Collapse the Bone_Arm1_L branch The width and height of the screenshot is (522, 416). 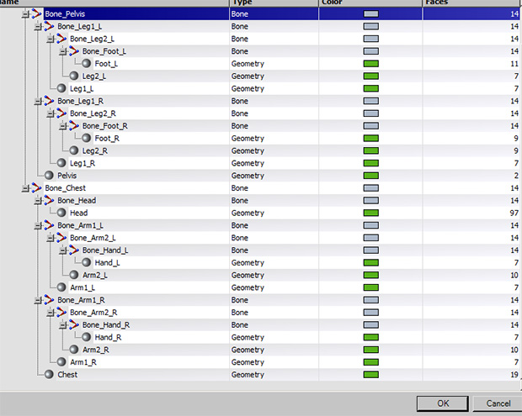coord(38,225)
